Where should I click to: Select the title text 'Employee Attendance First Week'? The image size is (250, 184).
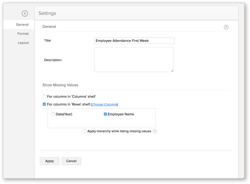click(122, 41)
